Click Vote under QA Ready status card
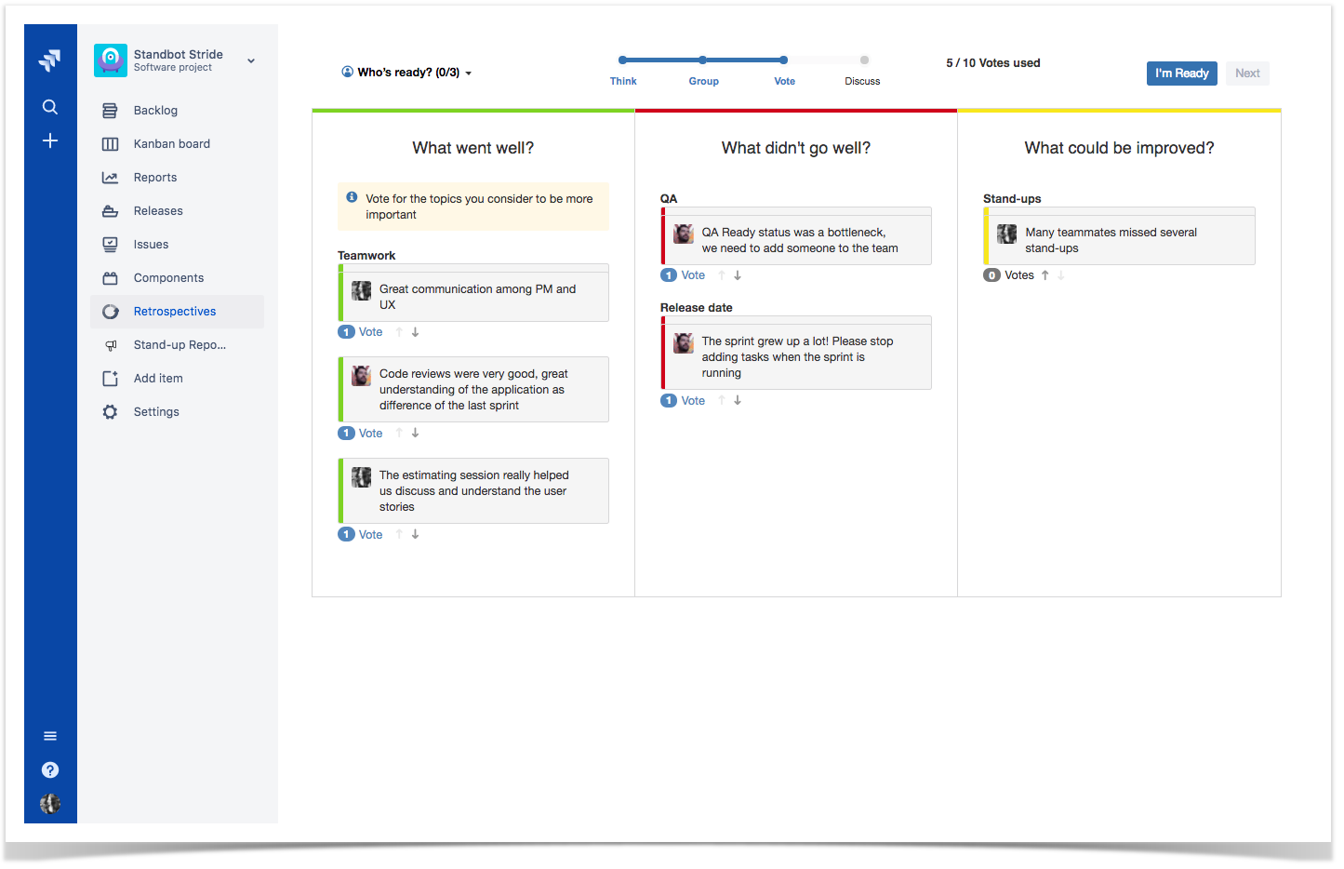Viewport: 1344px width, 869px height. [693, 275]
